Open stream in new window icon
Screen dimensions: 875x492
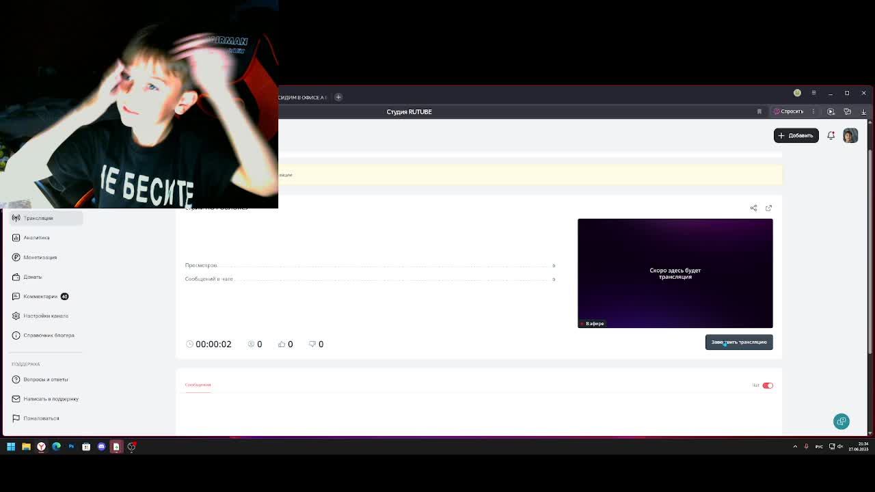(768, 208)
